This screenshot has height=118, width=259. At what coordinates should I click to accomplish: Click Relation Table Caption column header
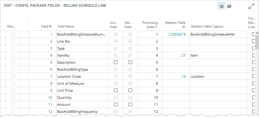207,26
